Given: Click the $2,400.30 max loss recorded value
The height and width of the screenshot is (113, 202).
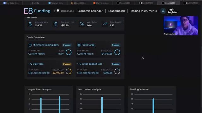Looking at the screenshot, I should 58,73.
